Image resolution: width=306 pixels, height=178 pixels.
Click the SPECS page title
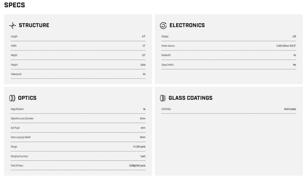coord(15,5)
